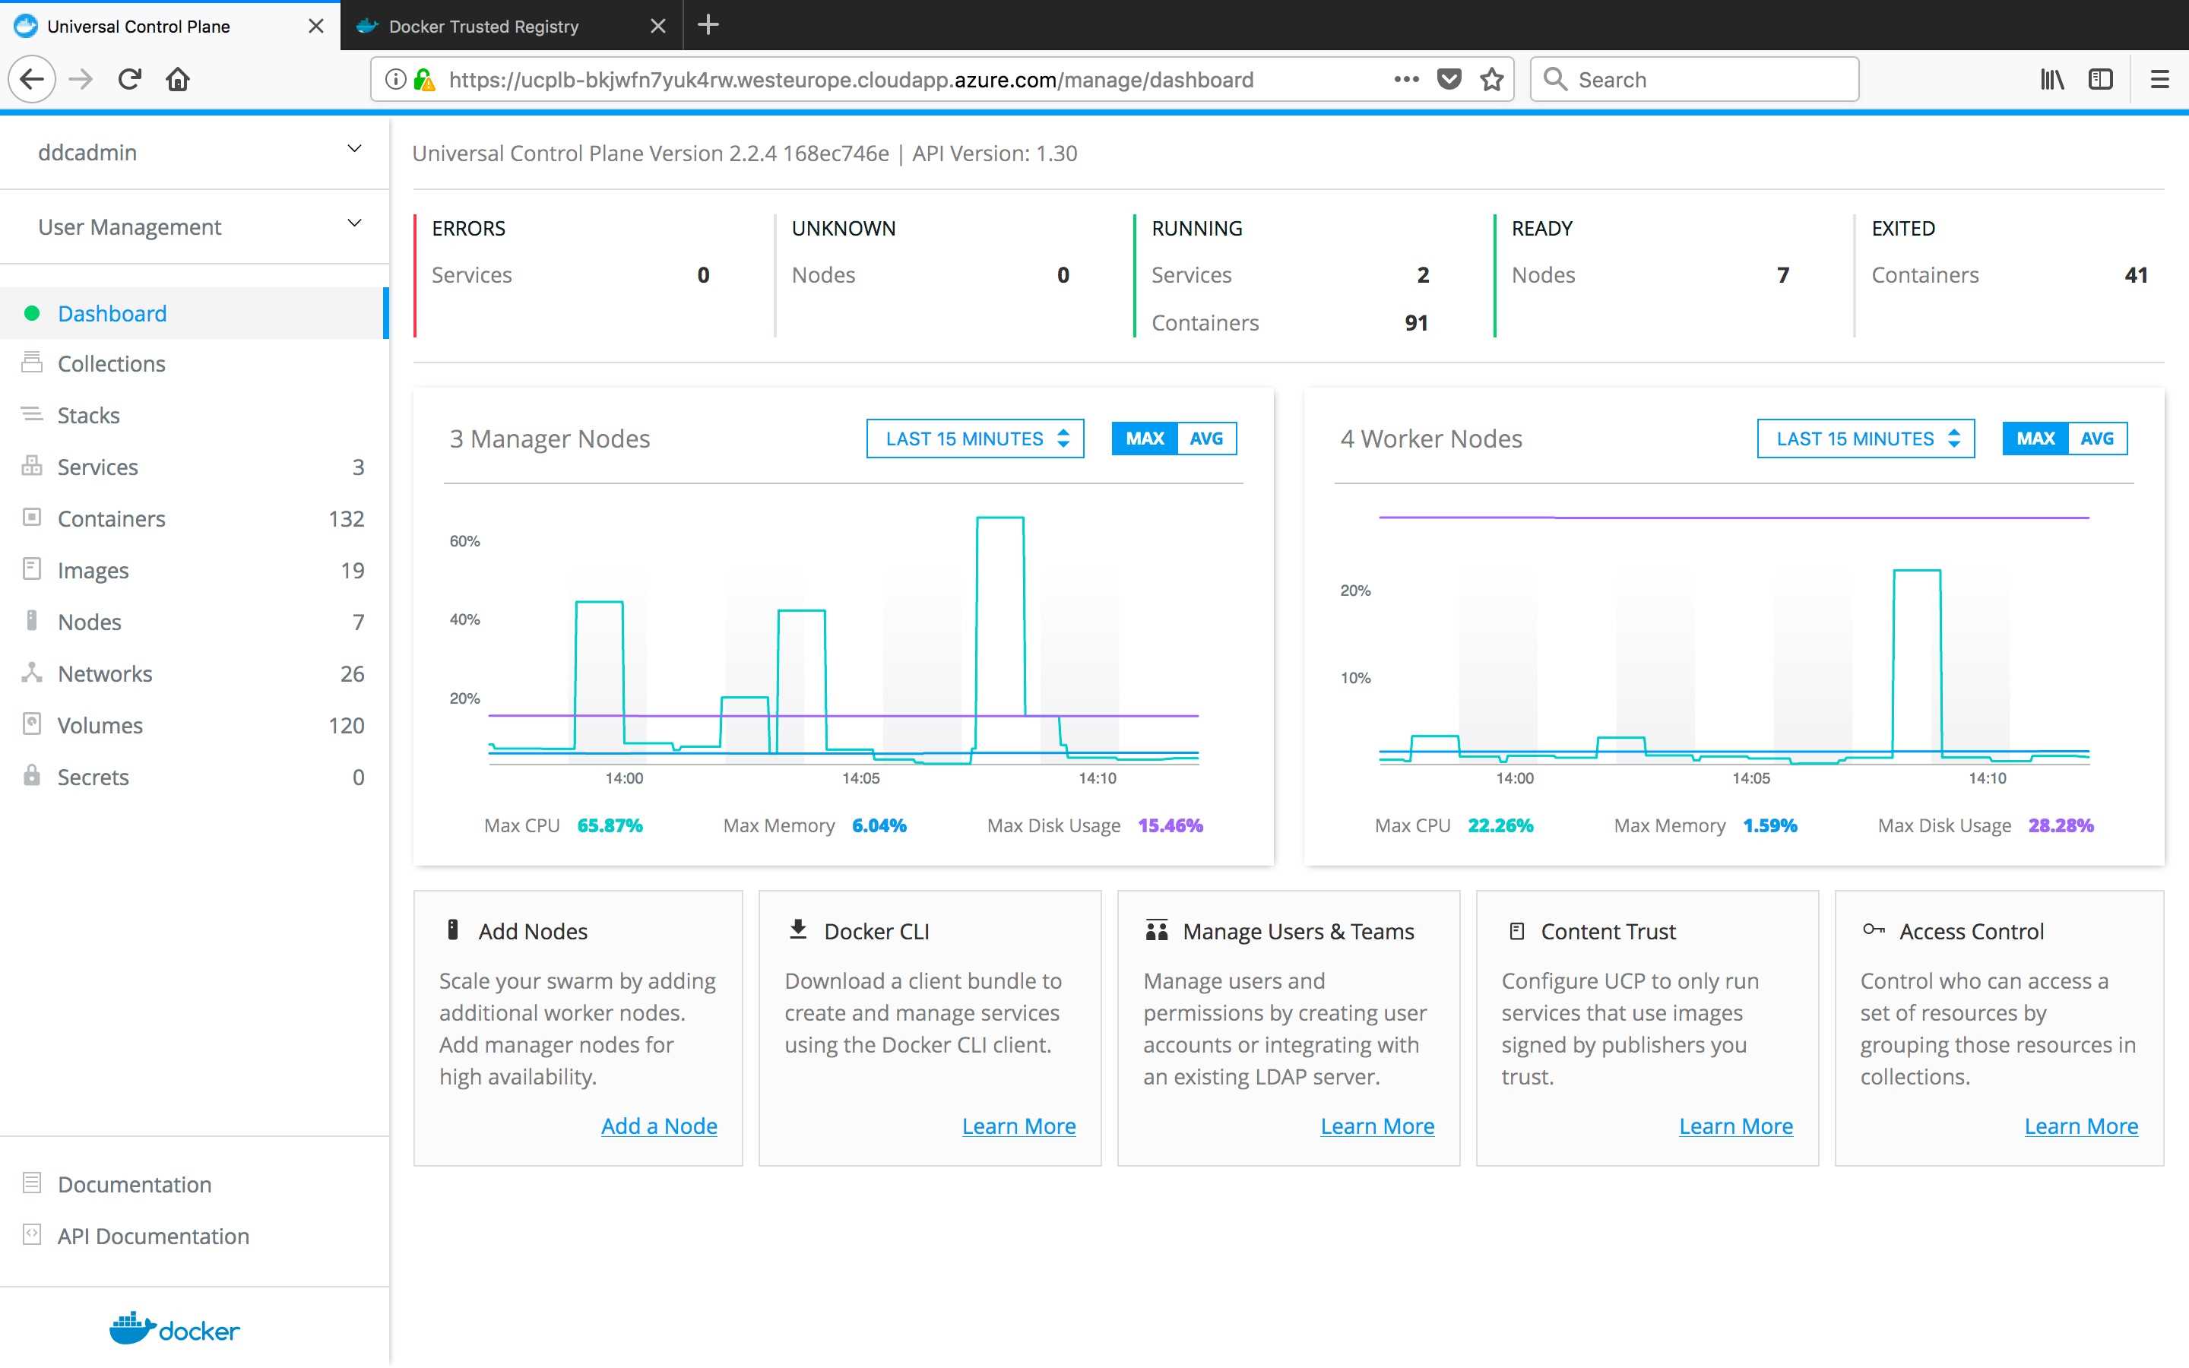2189x1368 pixels.
Task: Switch to the Docker Trusted Registry tab
Action: click(484, 25)
